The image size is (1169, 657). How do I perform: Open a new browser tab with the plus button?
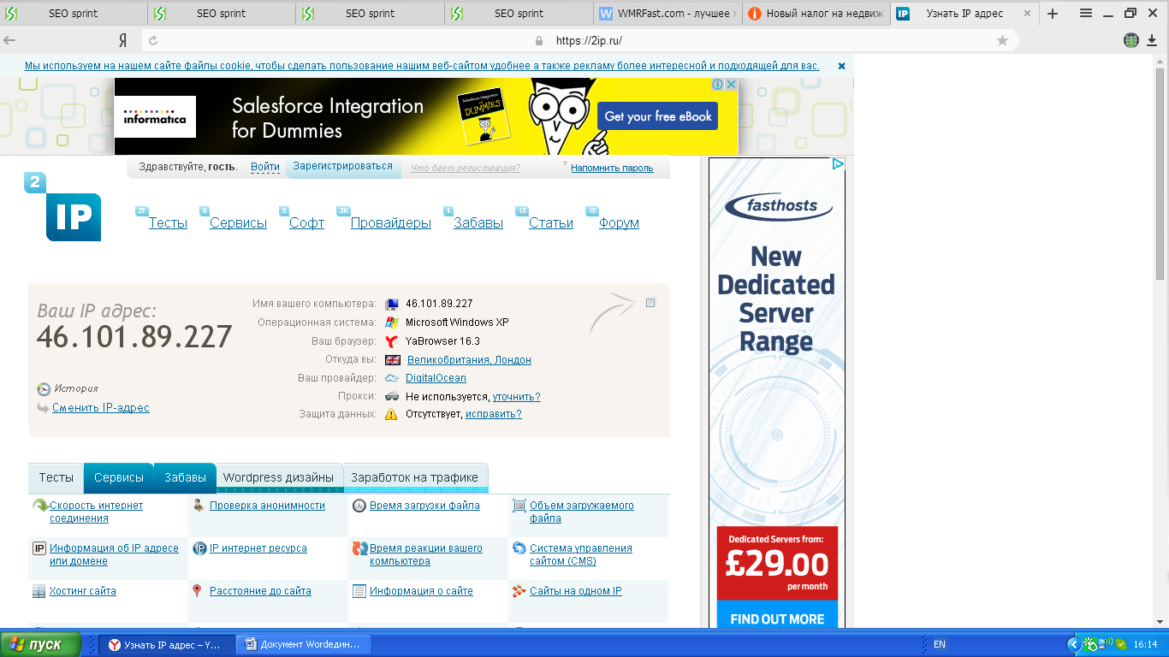coord(1053,14)
